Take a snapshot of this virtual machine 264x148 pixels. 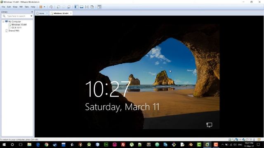tap(59, 7)
